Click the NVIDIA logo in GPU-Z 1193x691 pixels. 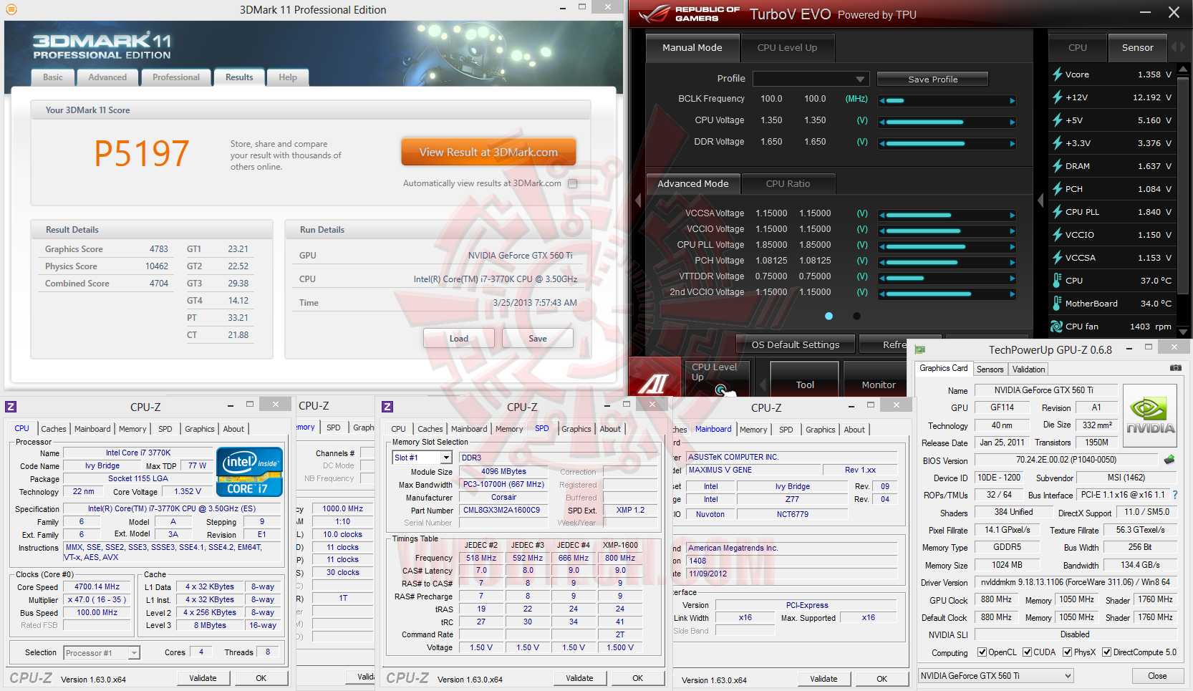[1150, 416]
